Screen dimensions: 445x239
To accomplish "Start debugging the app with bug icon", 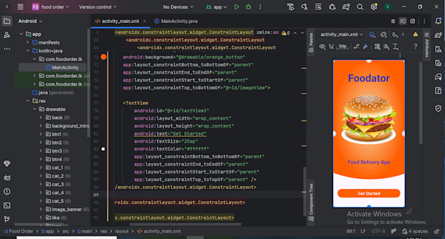I will click(x=248, y=7).
